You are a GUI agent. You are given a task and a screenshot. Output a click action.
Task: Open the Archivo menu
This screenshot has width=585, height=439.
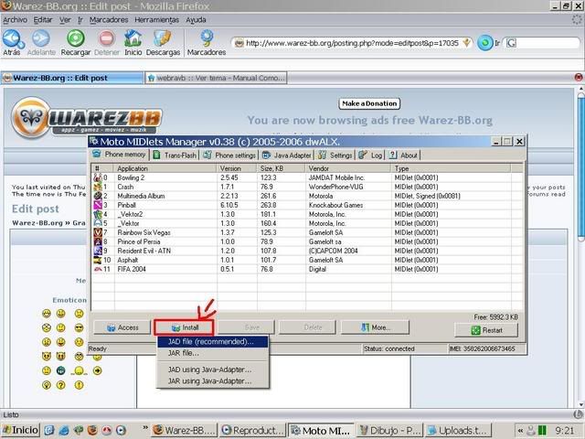15,20
